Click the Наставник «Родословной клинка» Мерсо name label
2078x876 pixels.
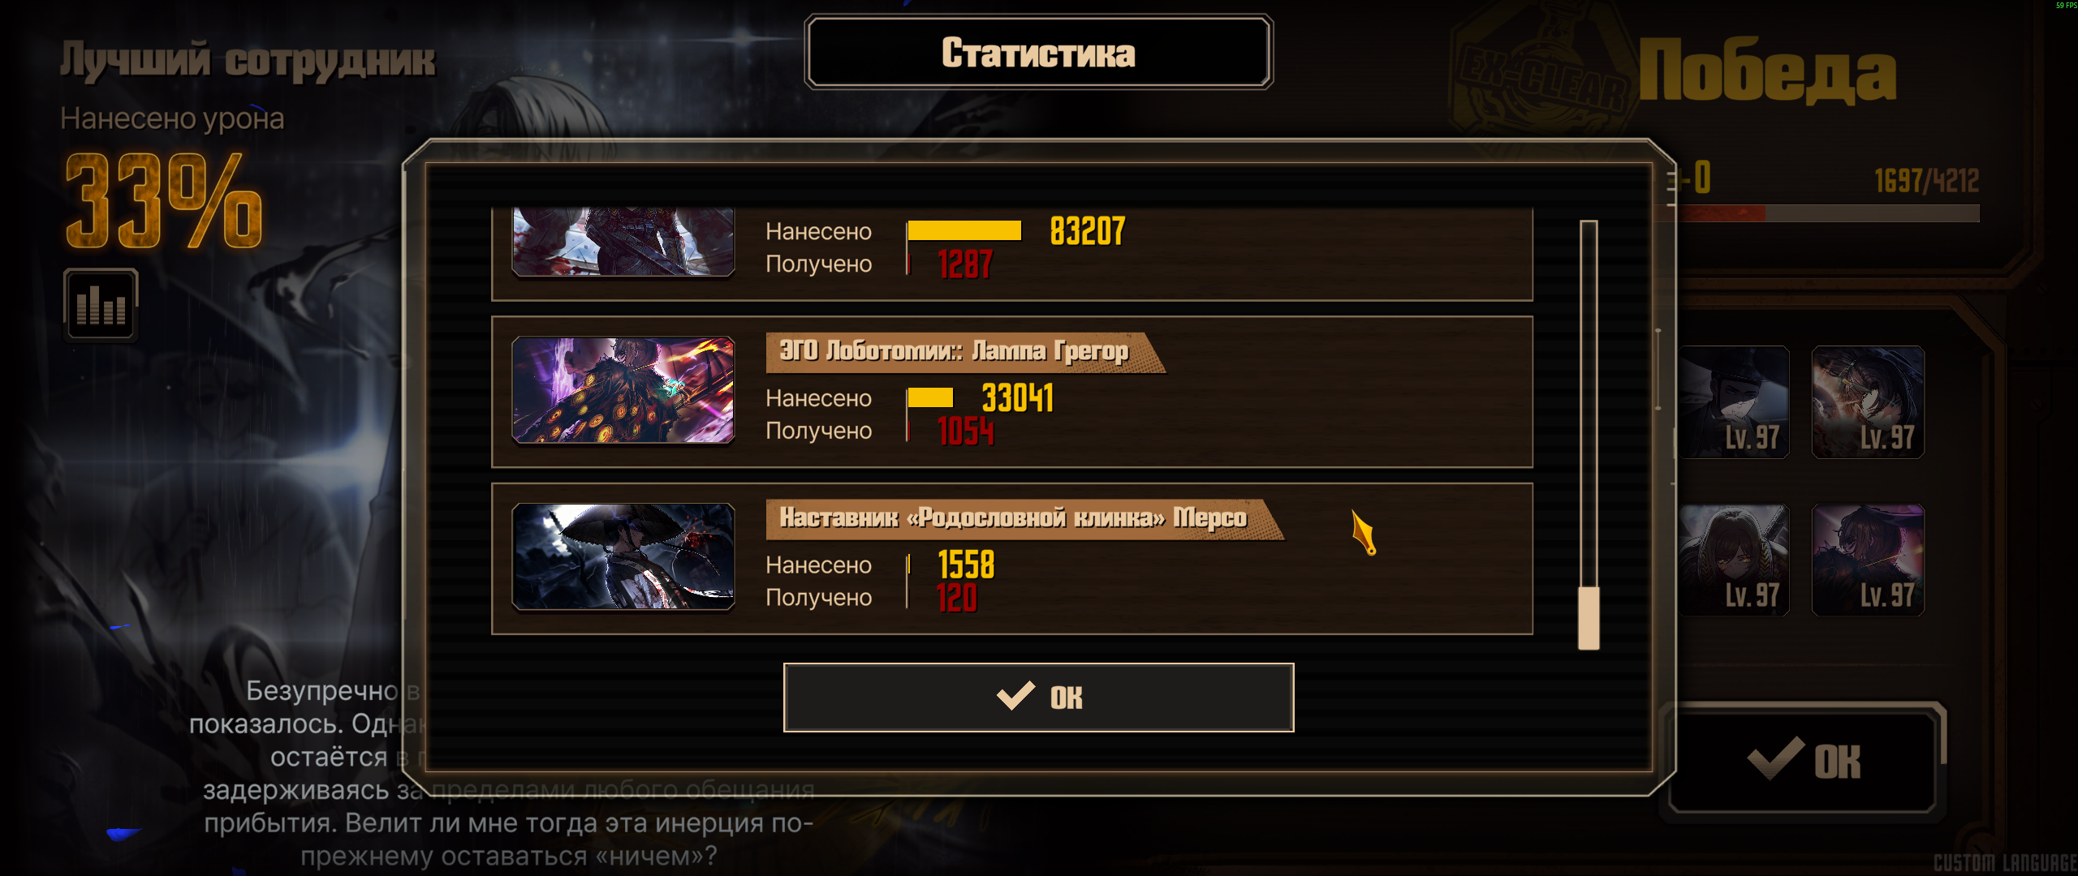[x=1013, y=518]
